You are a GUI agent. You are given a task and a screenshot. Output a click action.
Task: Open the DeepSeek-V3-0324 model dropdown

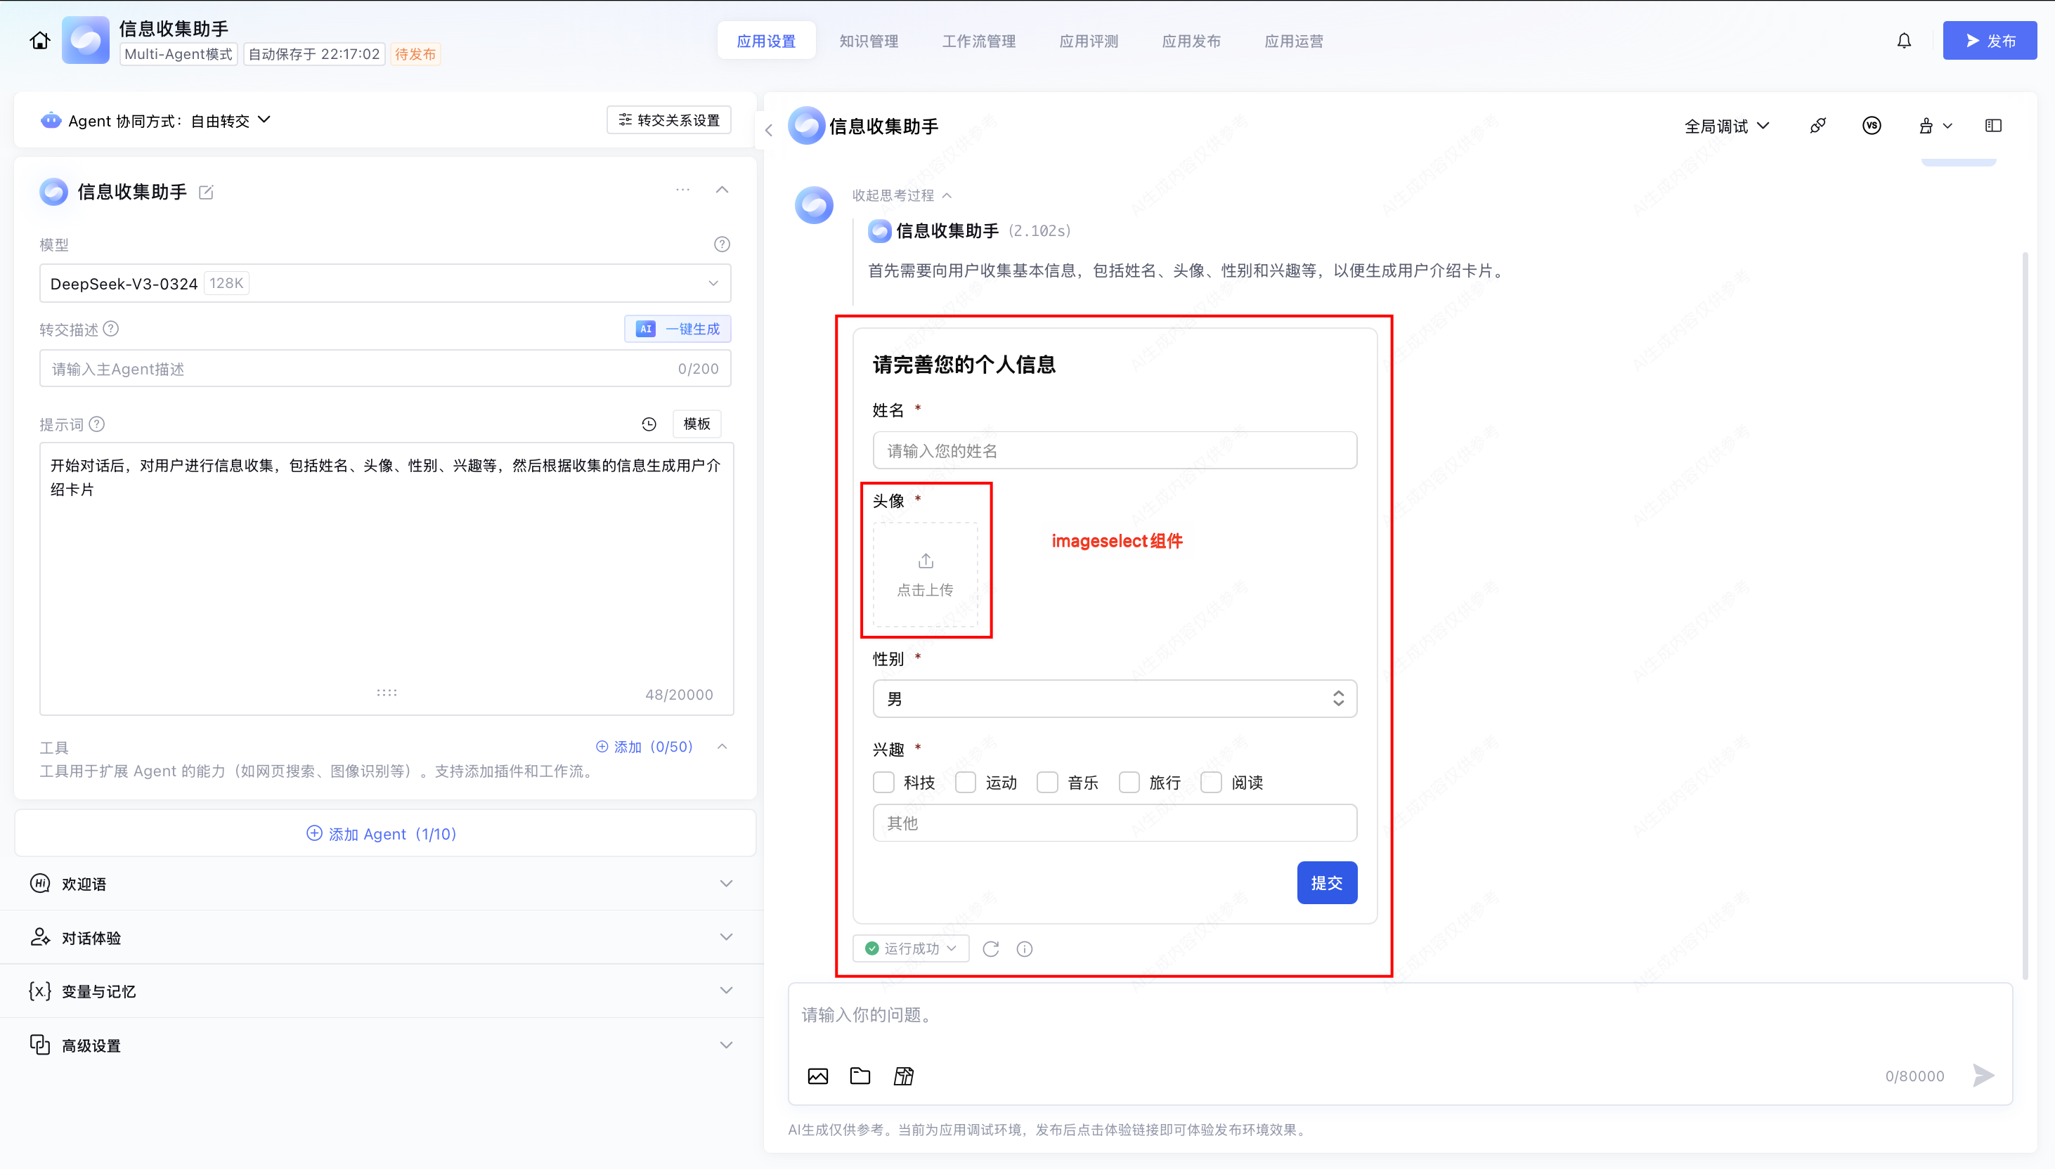[384, 283]
